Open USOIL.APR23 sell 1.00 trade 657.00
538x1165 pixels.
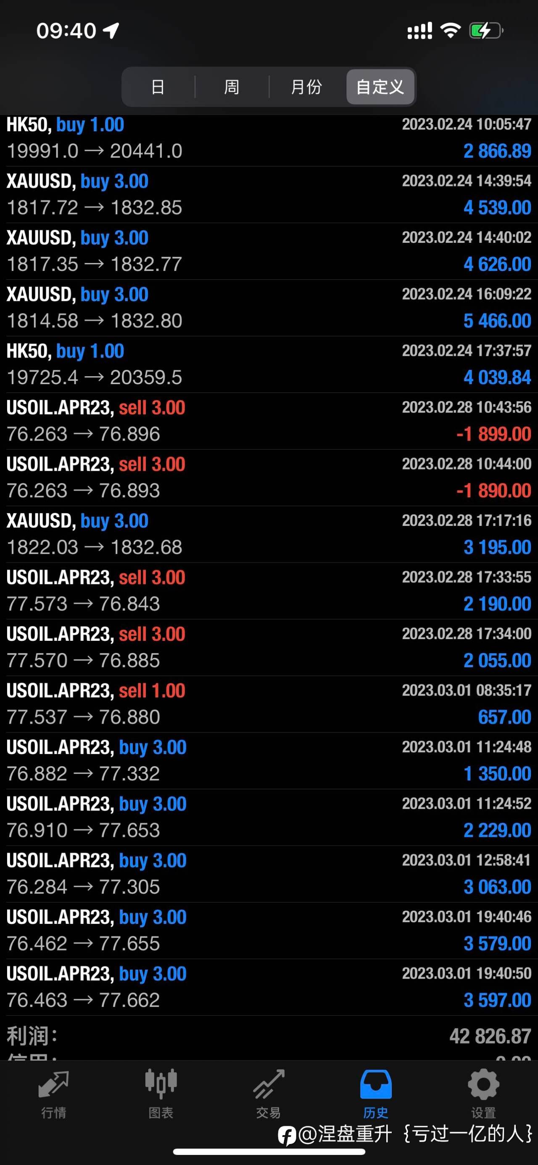click(269, 704)
